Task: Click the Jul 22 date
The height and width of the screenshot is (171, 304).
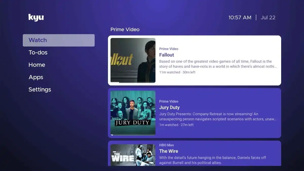Action: click(x=268, y=17)
